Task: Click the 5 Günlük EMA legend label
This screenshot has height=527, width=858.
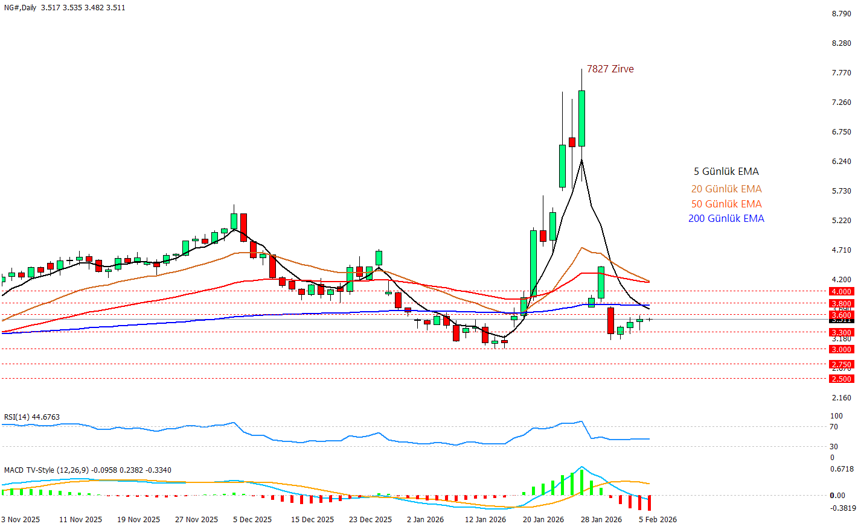Action: pyautogui.click(x=726, y=172)
